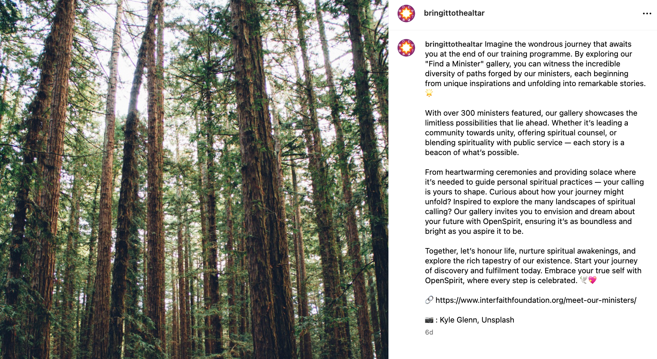
Task: Click the caption profile avatar icon
Action: click(406, 48)
